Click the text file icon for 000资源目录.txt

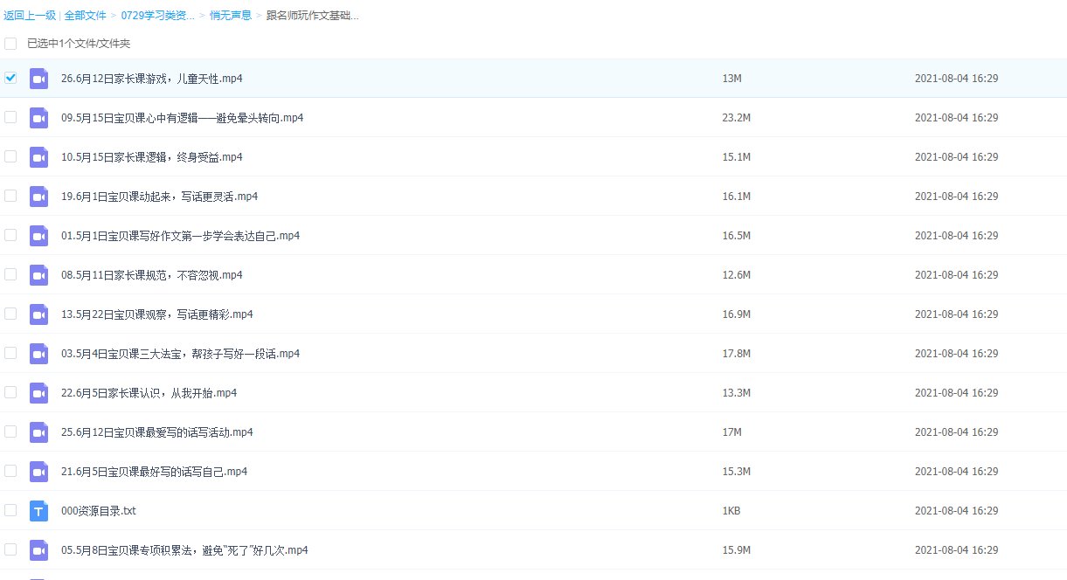point(38,511)
